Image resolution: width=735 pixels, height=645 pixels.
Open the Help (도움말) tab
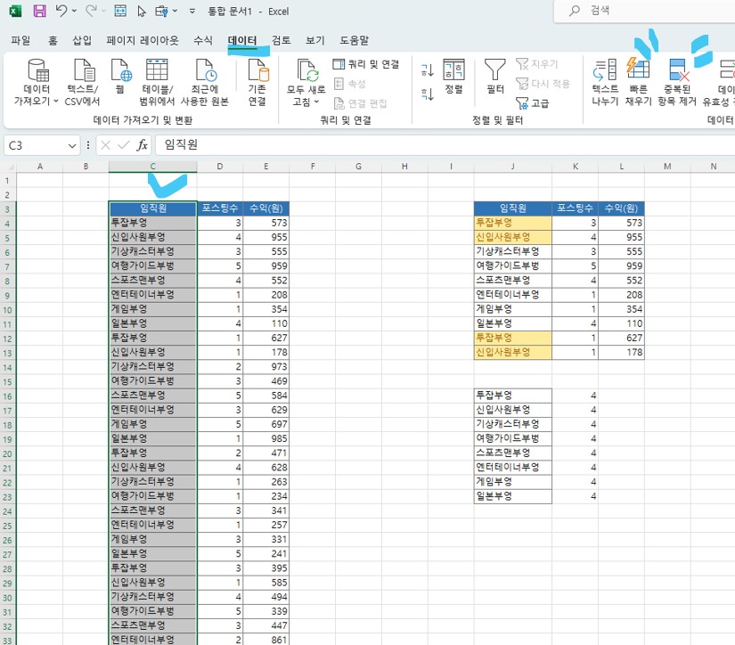tap(354, 40)
